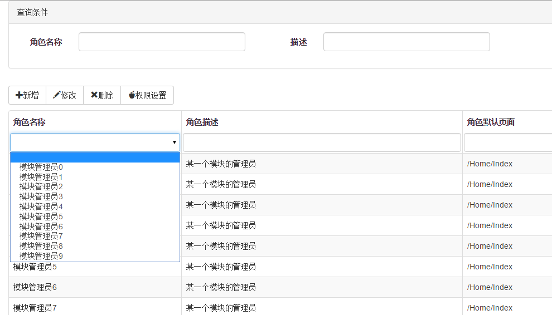This screenshot has width=552, height=315.
Task: Click /Home/Index in the first table row
Action: click(x=490, y=164)
